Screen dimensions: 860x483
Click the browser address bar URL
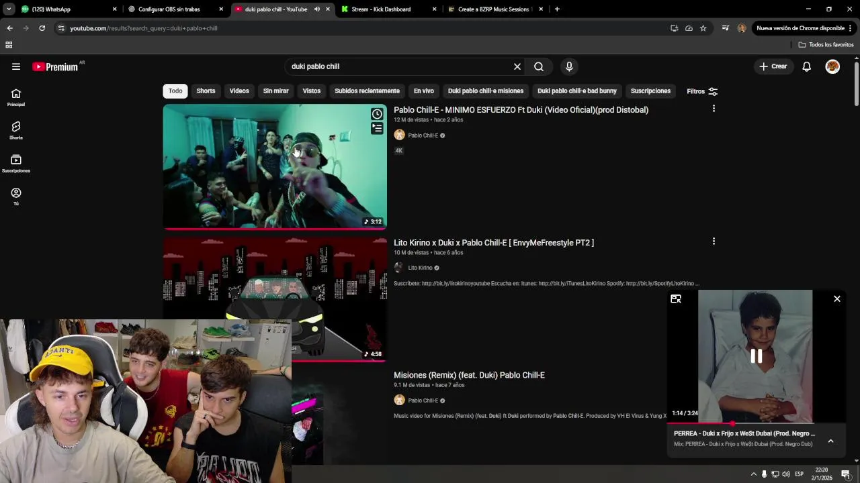tap(143, 28)
